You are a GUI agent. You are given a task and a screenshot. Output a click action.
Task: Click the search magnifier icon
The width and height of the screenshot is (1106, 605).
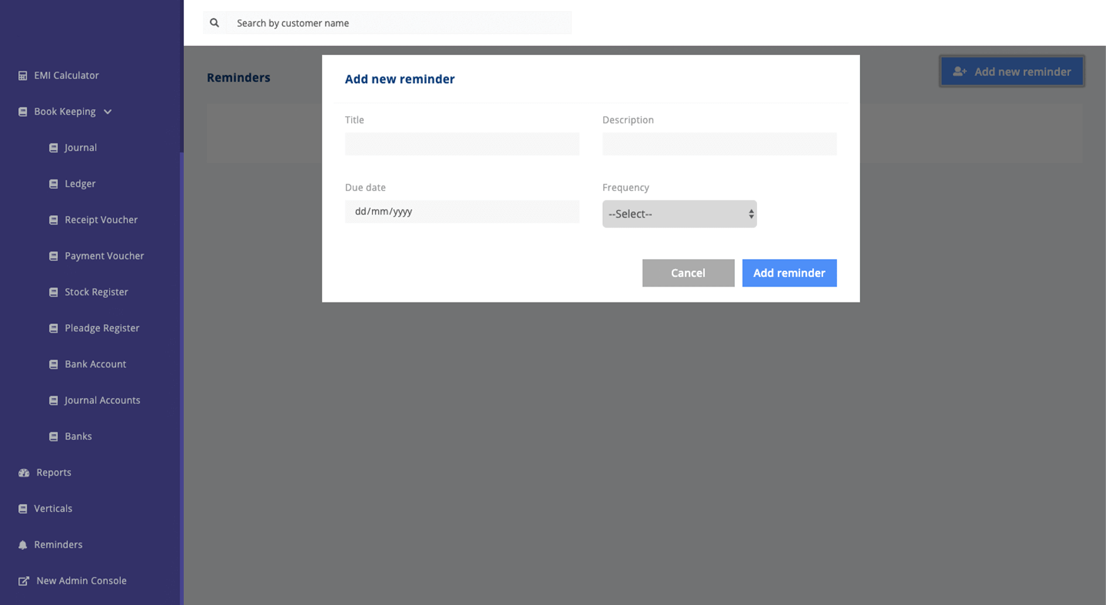coord(215,23)
